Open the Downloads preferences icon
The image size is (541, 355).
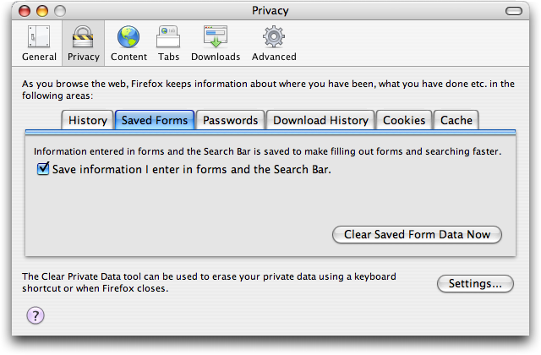tap(216, 36)
